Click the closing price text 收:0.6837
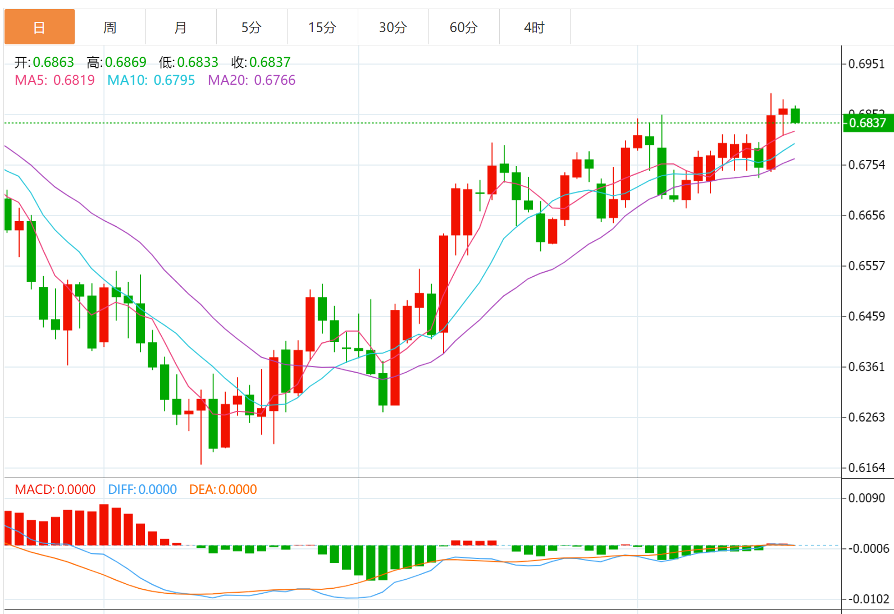This screenshot has width=894, height=614. coord(261,62)
